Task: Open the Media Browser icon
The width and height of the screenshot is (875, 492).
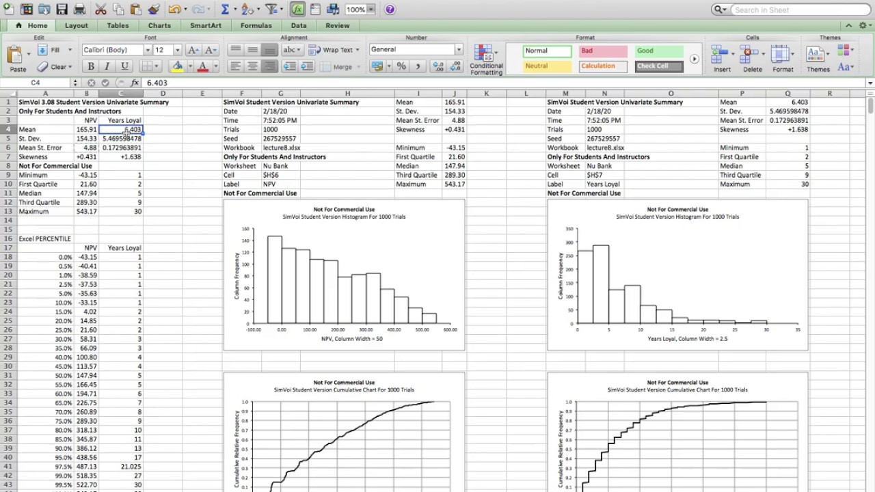Action: coord(334,10)
